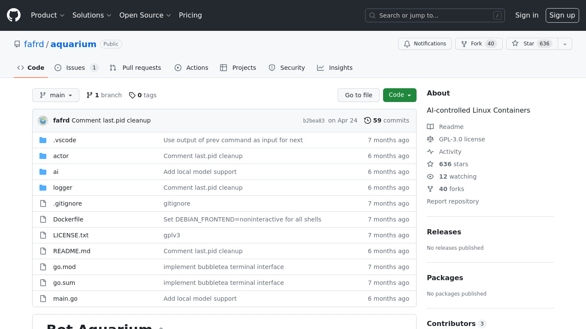The image size is (586, 329).
Task: Click the book icon beside Readme
Action: tap(430, 127)
